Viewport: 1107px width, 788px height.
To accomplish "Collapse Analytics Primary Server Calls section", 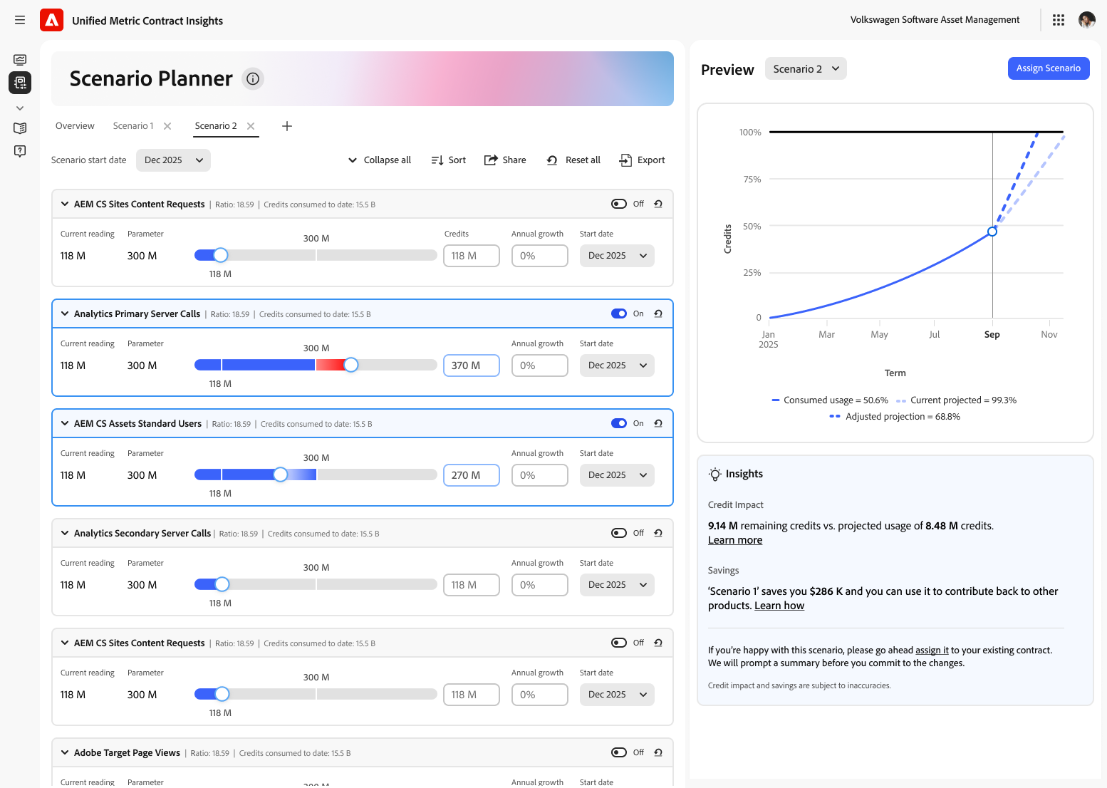I will pos(65,313).
